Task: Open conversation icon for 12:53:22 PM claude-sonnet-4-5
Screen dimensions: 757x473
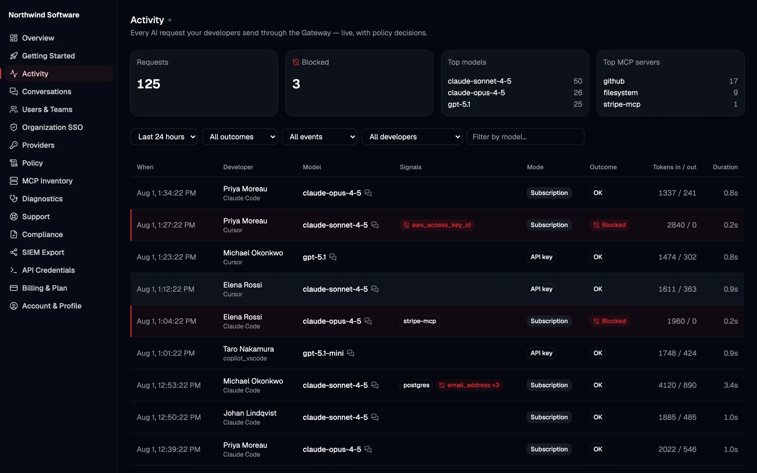Action: [x=375, y=385]
